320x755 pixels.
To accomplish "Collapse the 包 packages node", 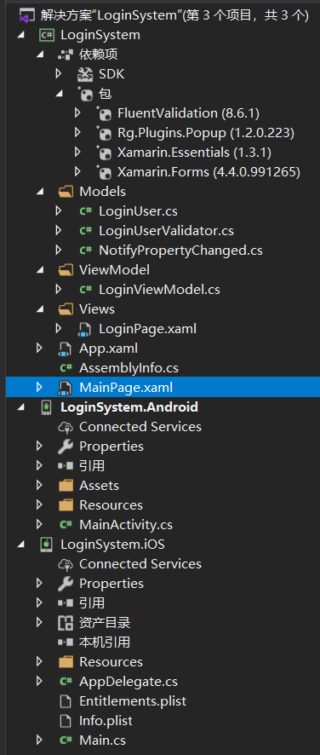I will pyautogui.click(x=59, y=94).
